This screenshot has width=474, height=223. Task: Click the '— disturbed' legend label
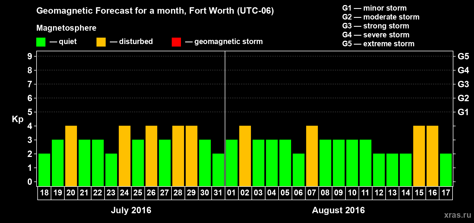coord(131,42)
